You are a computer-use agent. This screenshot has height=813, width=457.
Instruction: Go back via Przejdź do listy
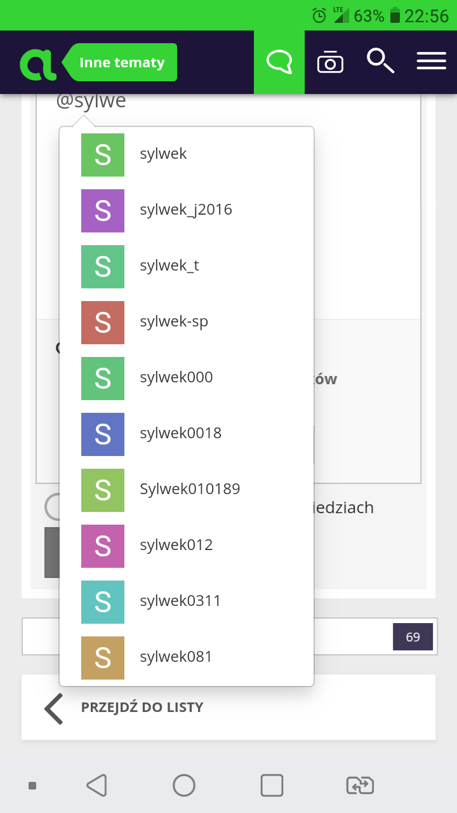[x=142, y=708]
